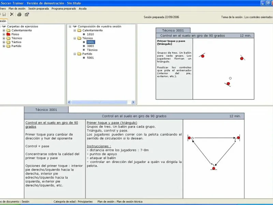Screen dimensions: 273x205
Task: Expand the Táctico folder
Action: [x=4, y=42]
